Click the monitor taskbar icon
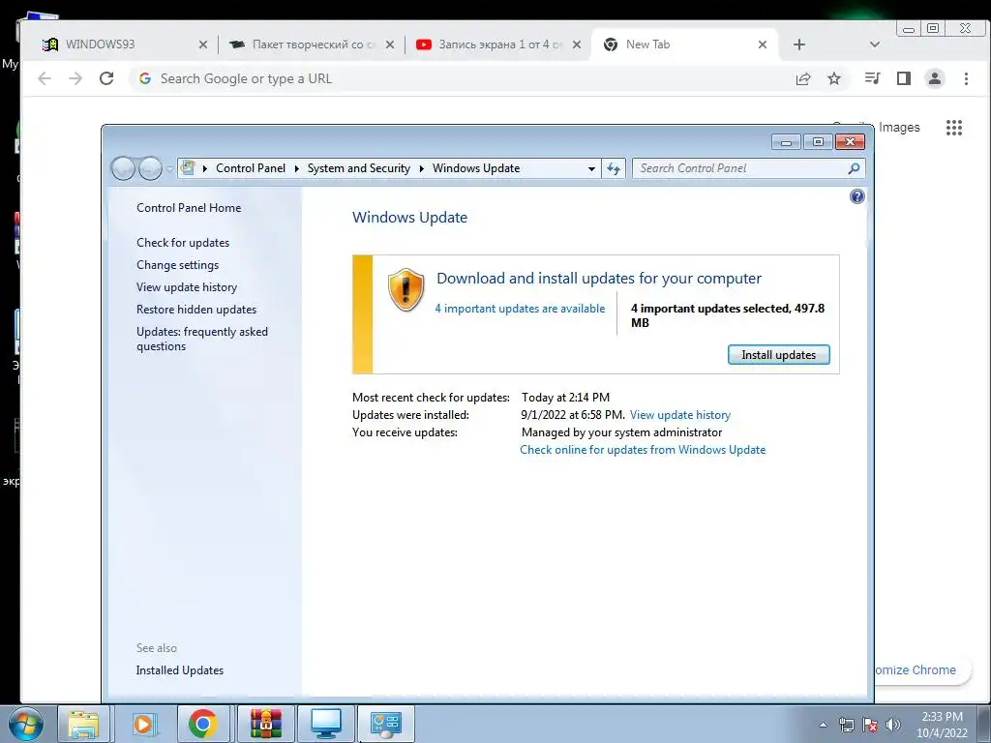The image size is (991, 743). (326, 724)
